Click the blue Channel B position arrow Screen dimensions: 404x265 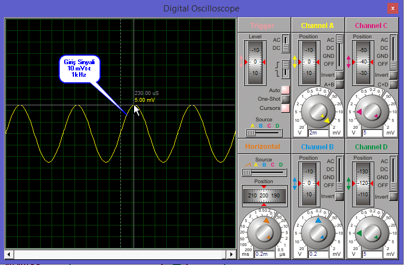[295, 183]
